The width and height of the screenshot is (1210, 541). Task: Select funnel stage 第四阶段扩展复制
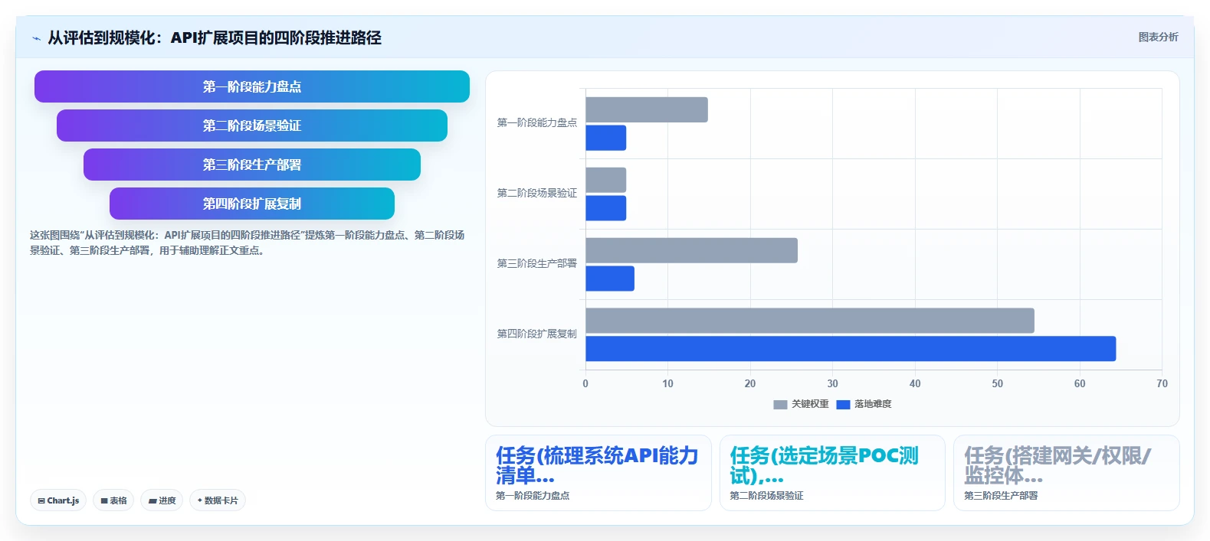click(252, 204)
